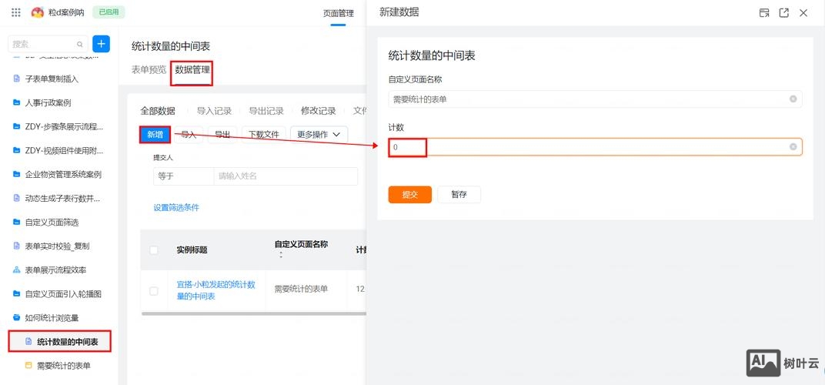Click the form icon beside 子表单复制插入
Image resolution: width=825 pixels, height=385 pixels.
[x=16, y=79]
